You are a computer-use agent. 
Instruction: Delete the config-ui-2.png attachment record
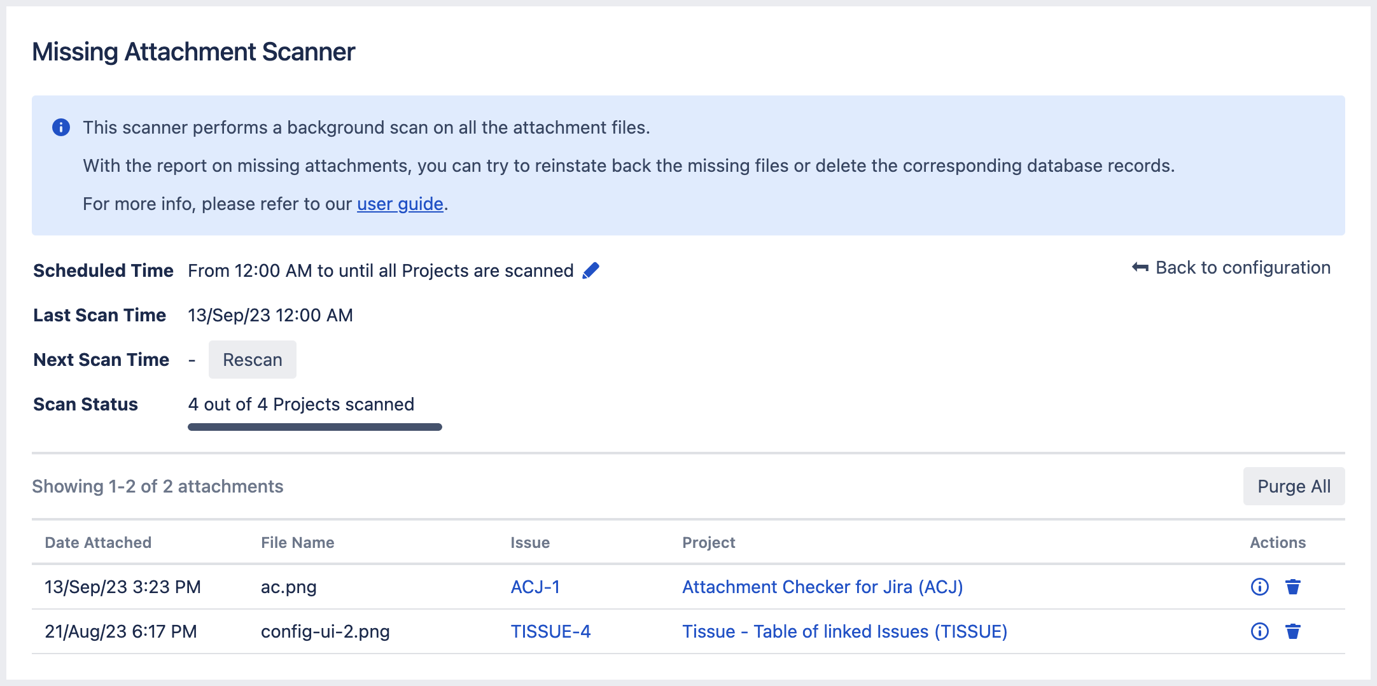point(1292,631)
